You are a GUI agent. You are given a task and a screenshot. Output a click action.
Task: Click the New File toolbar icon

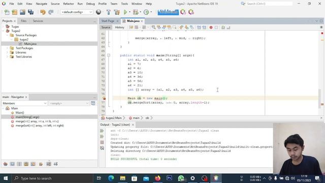tap(7, 12)
